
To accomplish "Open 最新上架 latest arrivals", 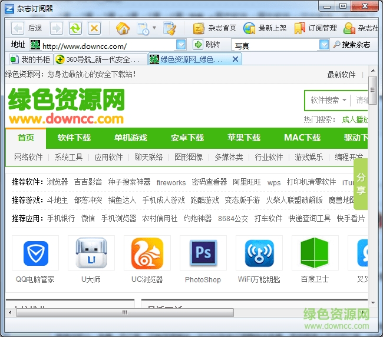I will pyautogui.click(x=265, y=28).
